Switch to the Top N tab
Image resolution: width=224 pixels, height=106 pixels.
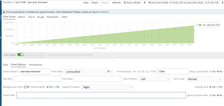(31, 17)
